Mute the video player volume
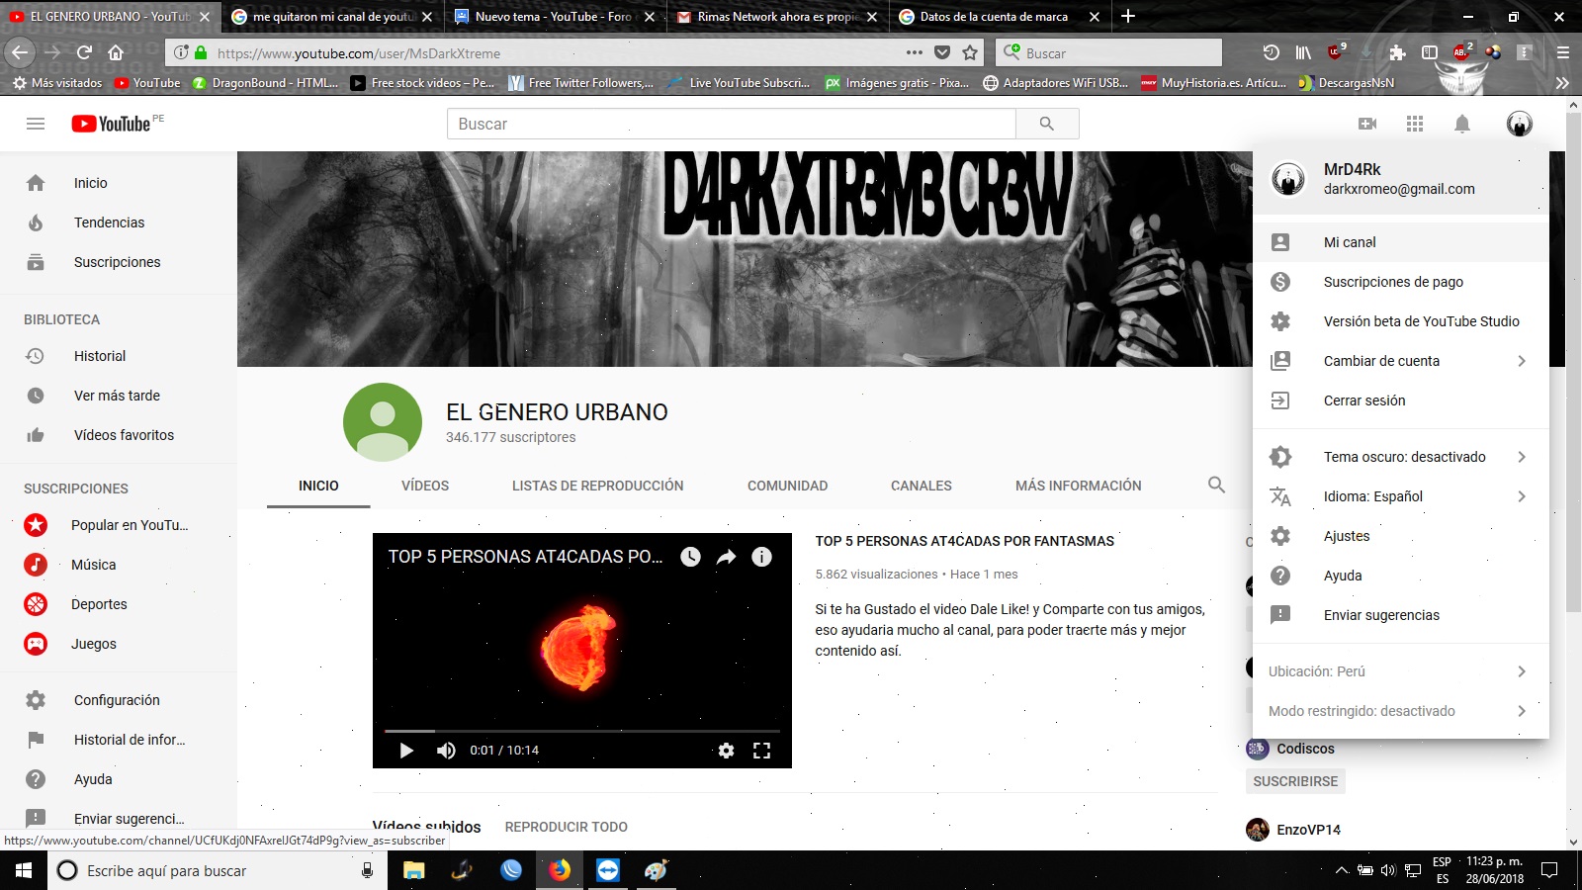The height and width of the screenshot is (890, 1582). pos(446,751)
